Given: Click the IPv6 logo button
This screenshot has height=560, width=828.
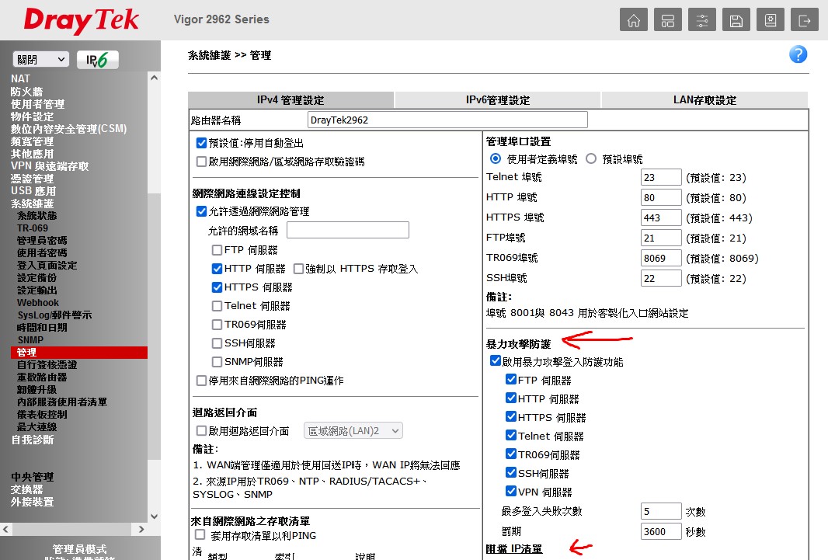Looking at the screenshot, I should (x=98, y=60).
